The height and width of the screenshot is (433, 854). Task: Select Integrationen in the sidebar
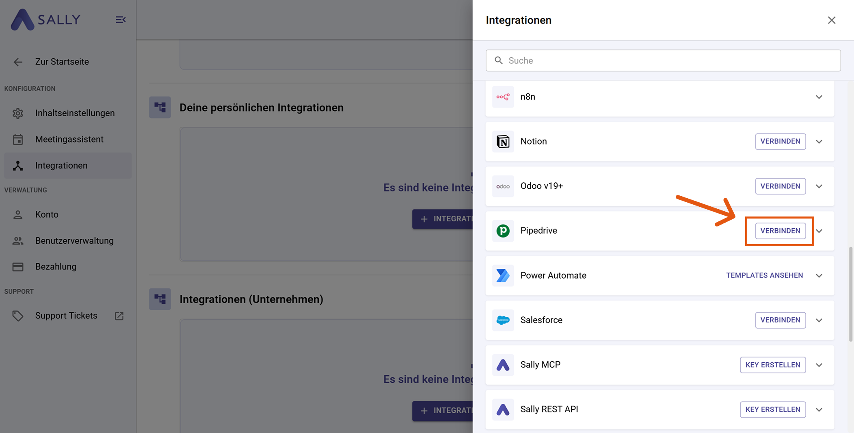(x=68, y=165)
